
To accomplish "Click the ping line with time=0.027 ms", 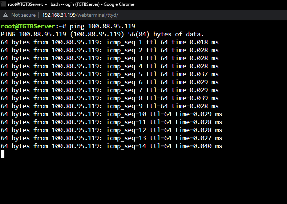I will coord(112,138).
